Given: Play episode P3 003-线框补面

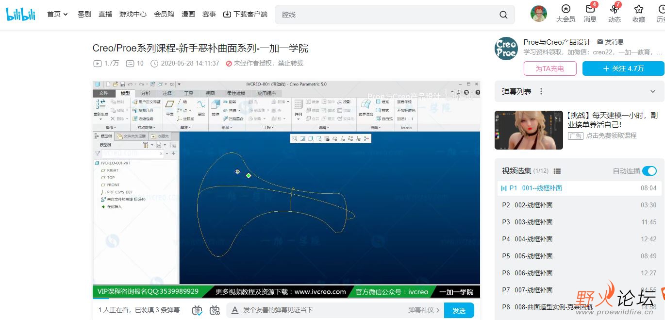Looking at the screenshot, I should click(579, 222).
